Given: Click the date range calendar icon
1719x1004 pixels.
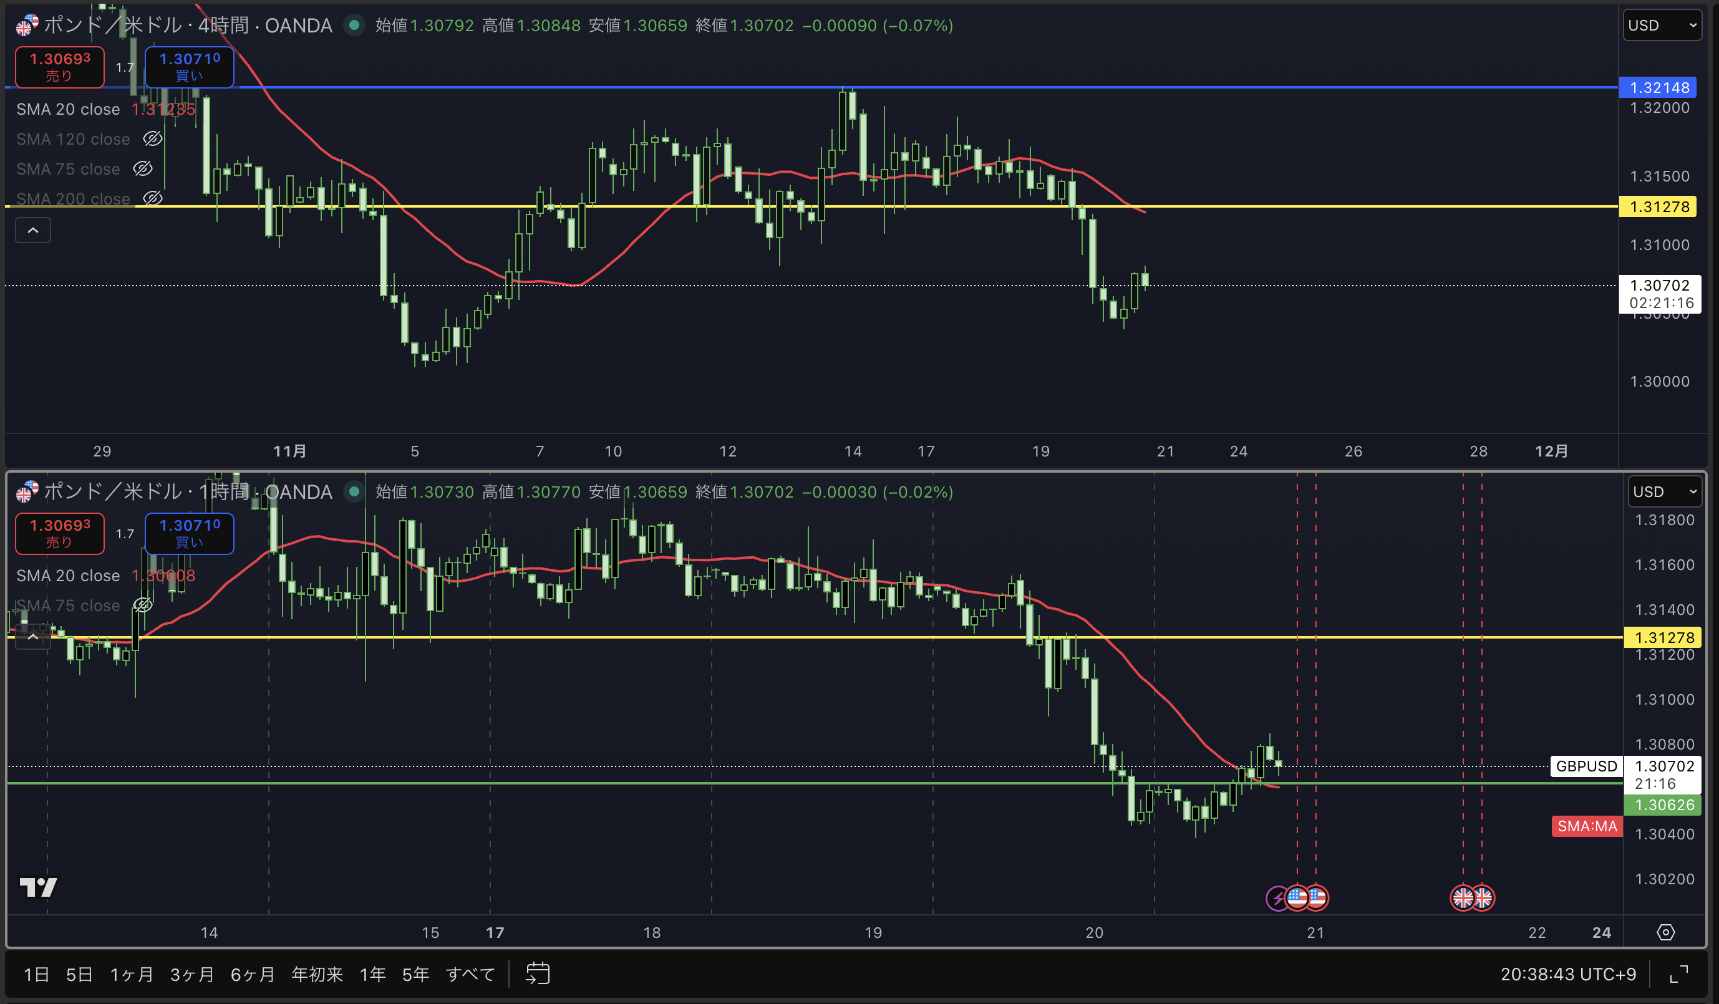Looking at the screenshot, I should pyautogui.click(x=538, y=973).
